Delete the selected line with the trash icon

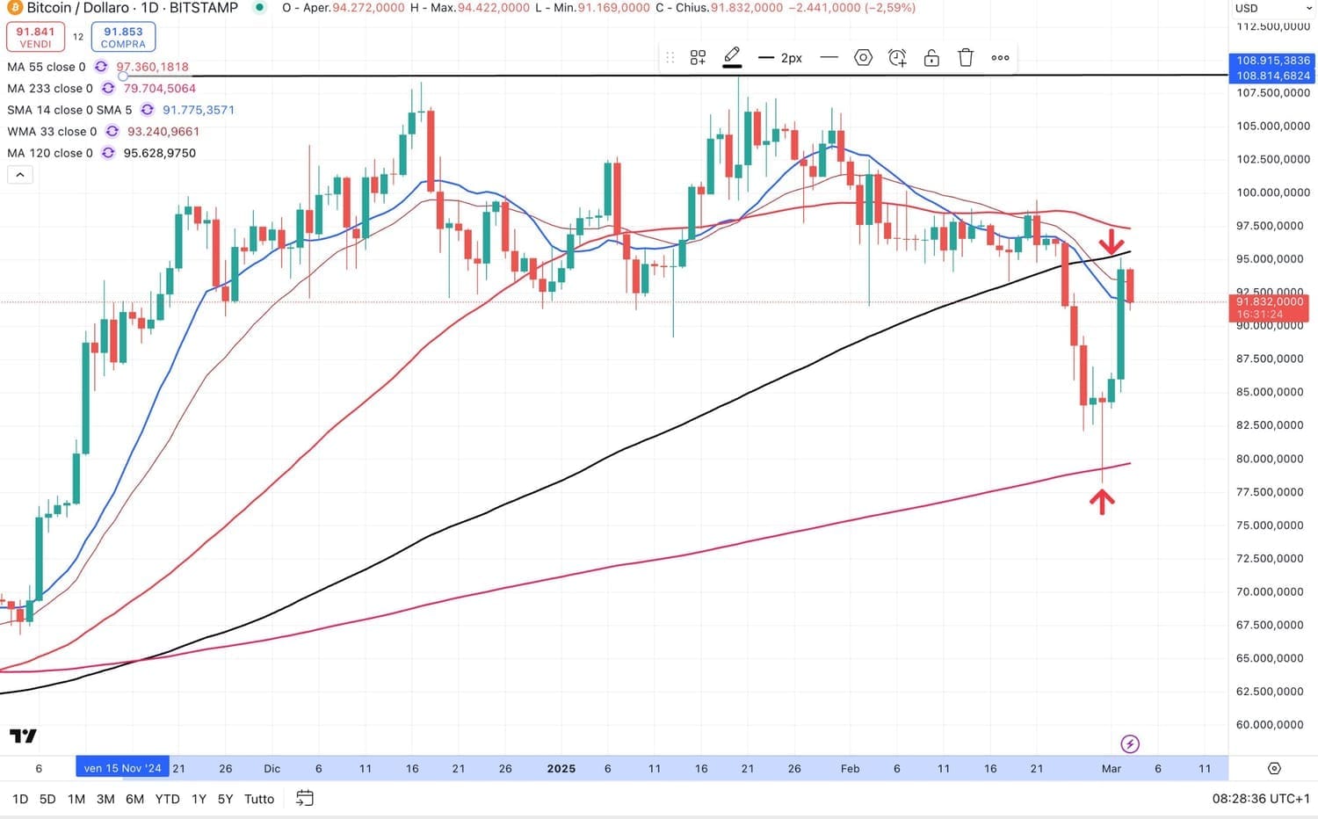pos(966,58)
